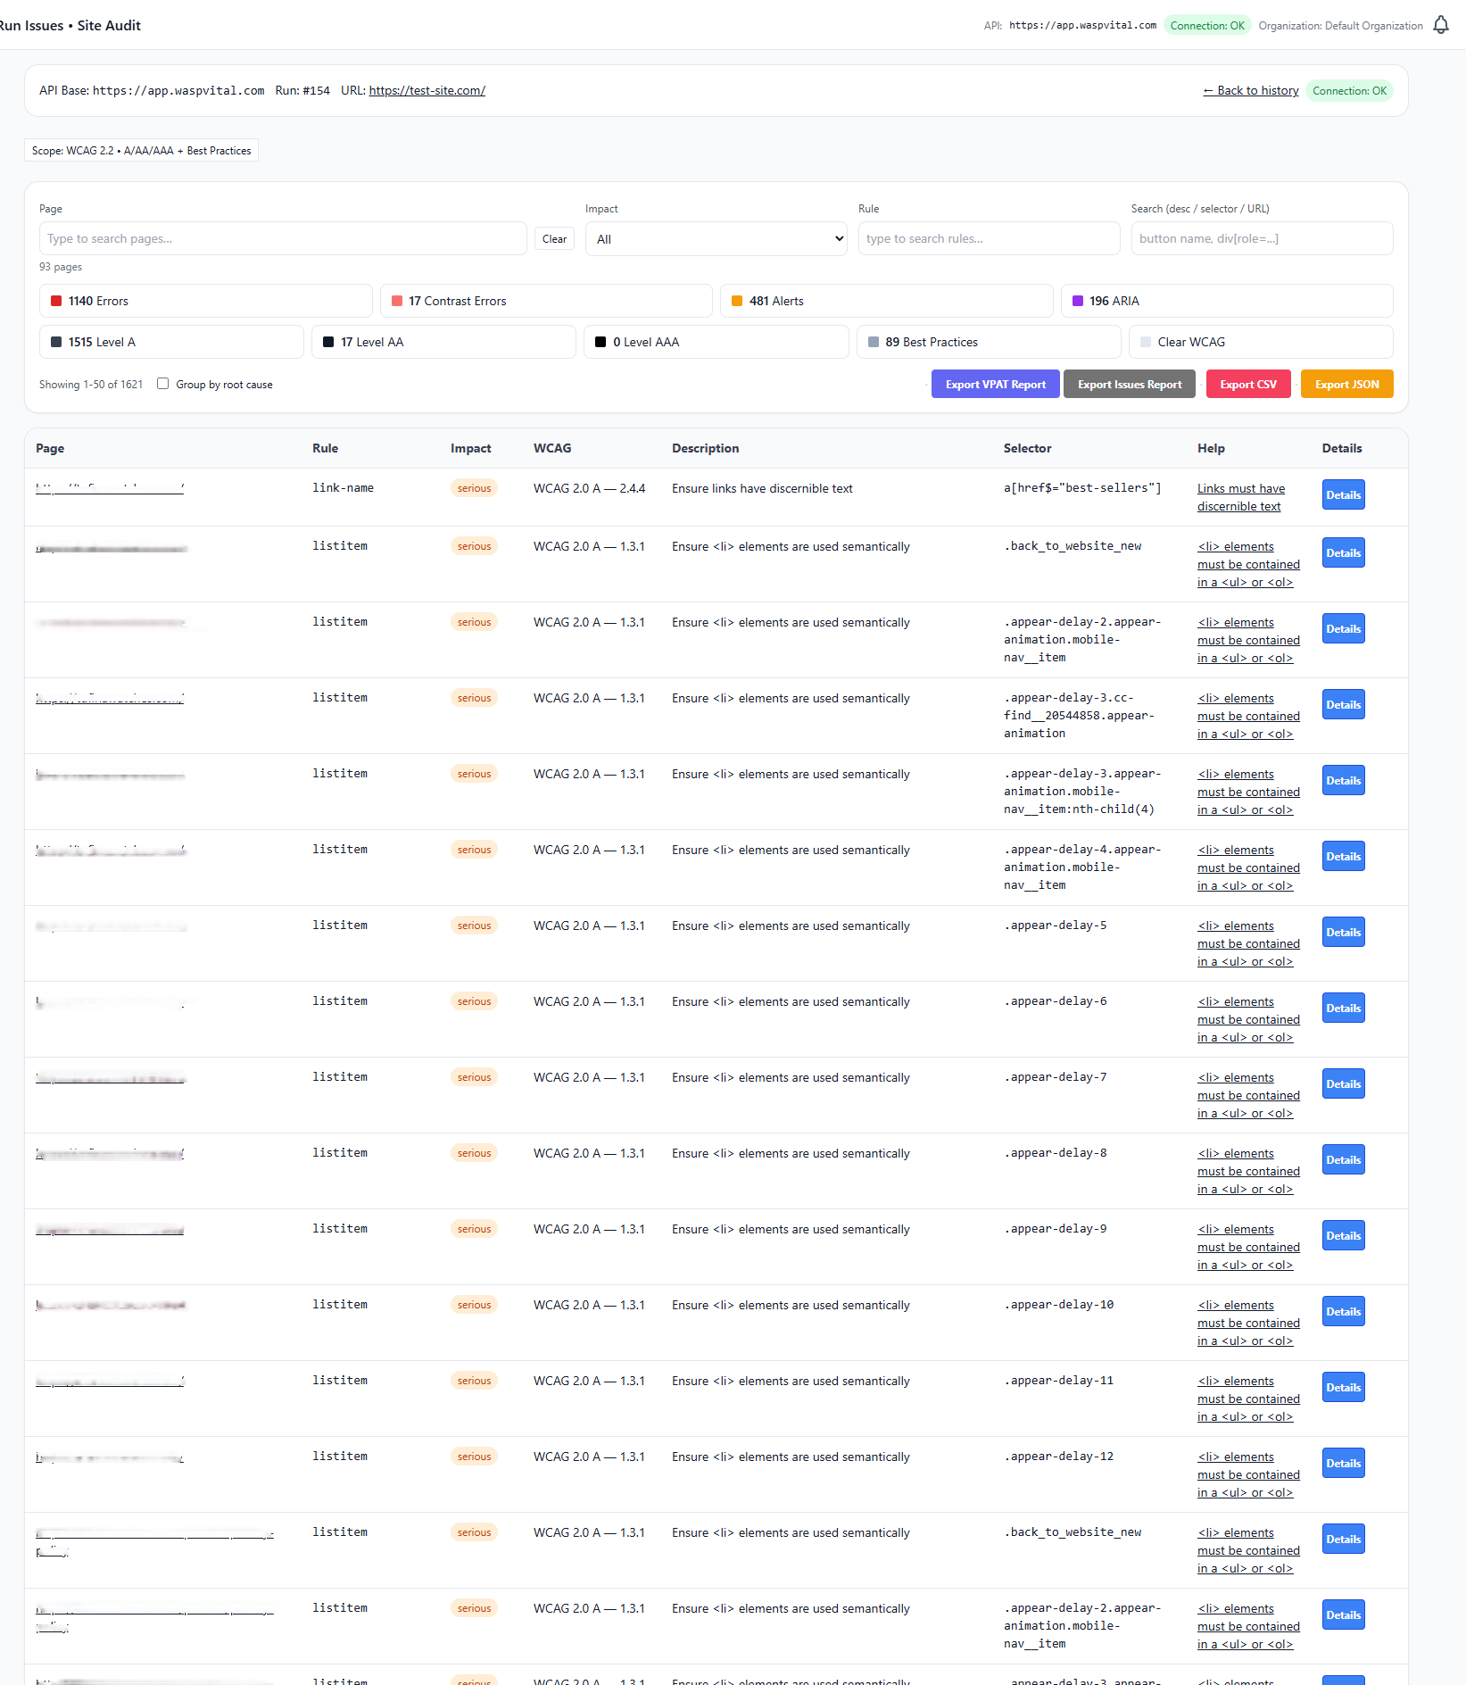Click the Page search combo box

282,239
